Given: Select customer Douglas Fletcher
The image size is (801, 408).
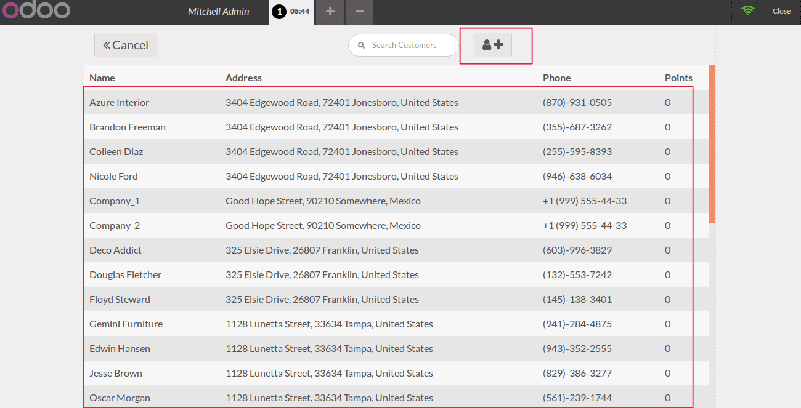Looking at the screenshot, I should [x=396, y=274].
